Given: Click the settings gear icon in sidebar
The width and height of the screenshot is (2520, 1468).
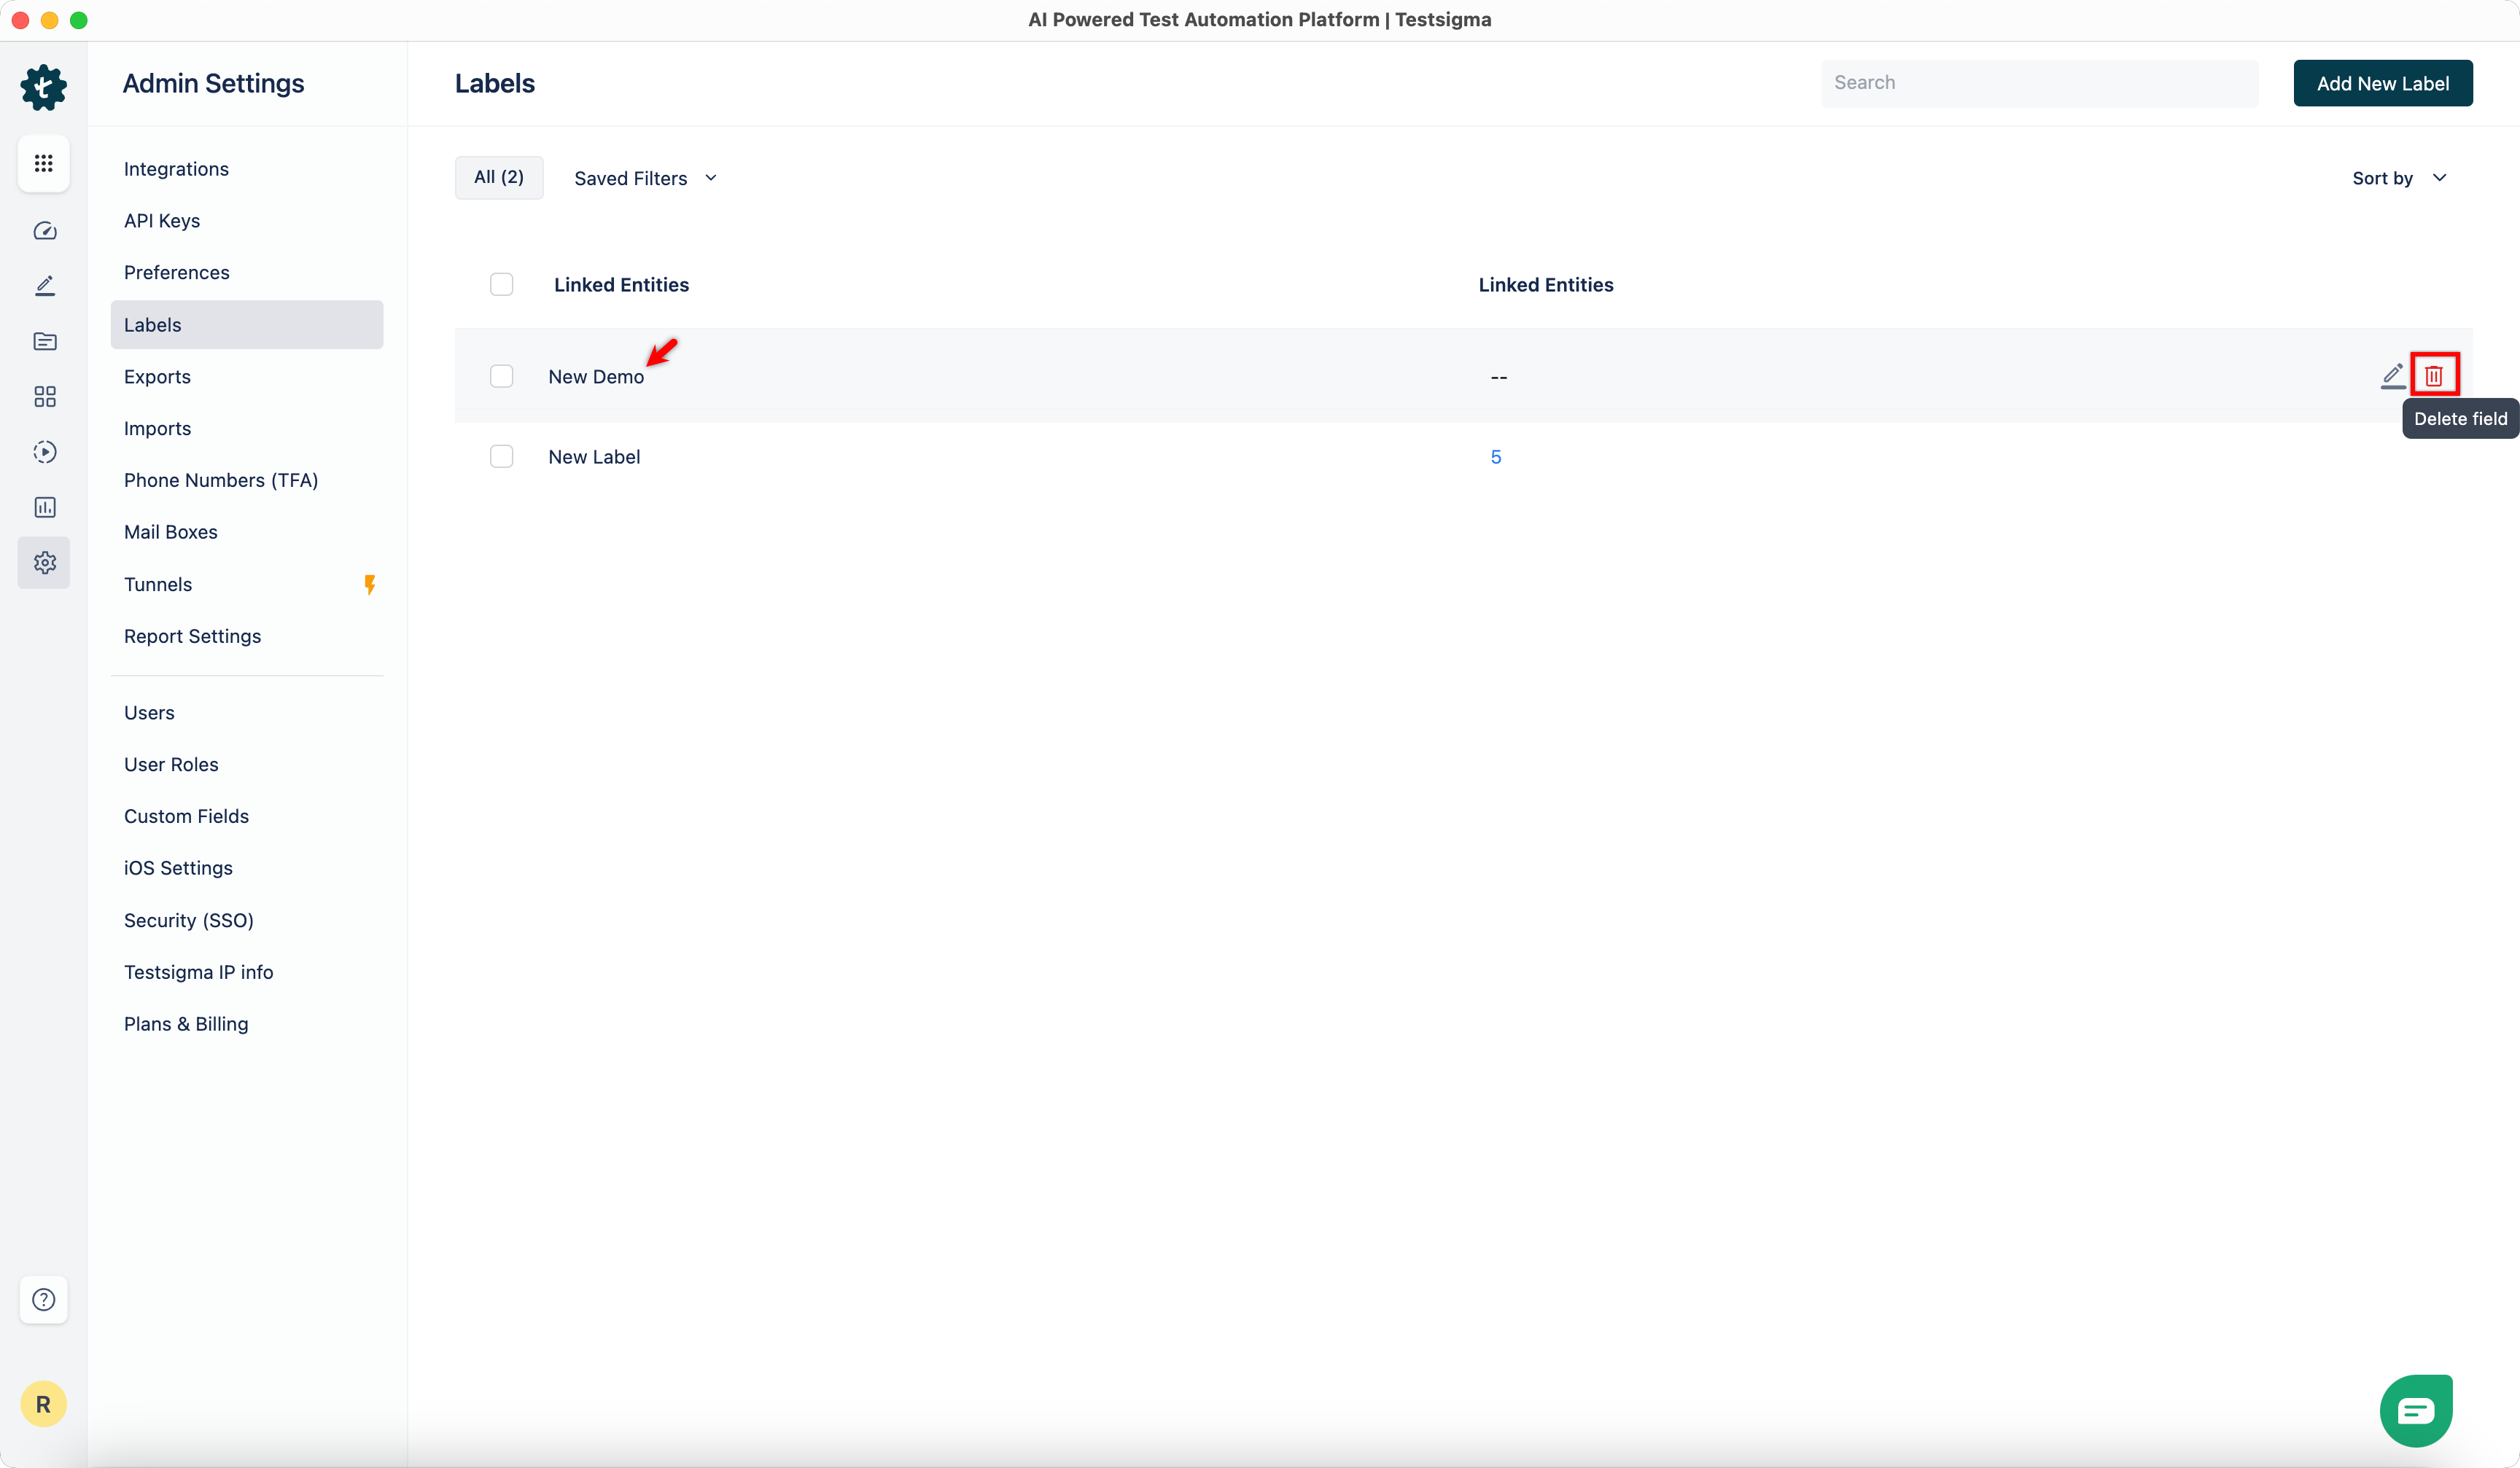Looking at the screenshot, I should [44, 563].
